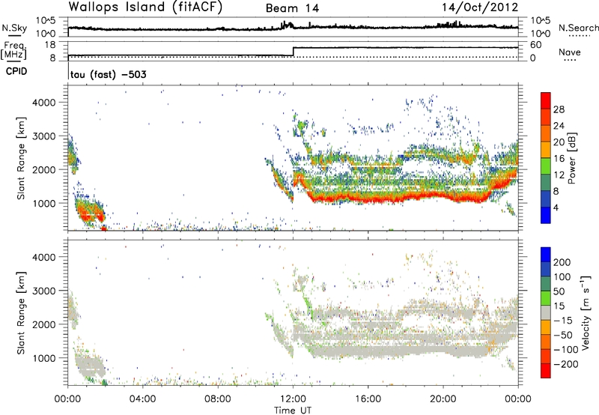Click the '08:00' time axis tick
This screenshot has height=415, width=599.
(x=218, y=399)
